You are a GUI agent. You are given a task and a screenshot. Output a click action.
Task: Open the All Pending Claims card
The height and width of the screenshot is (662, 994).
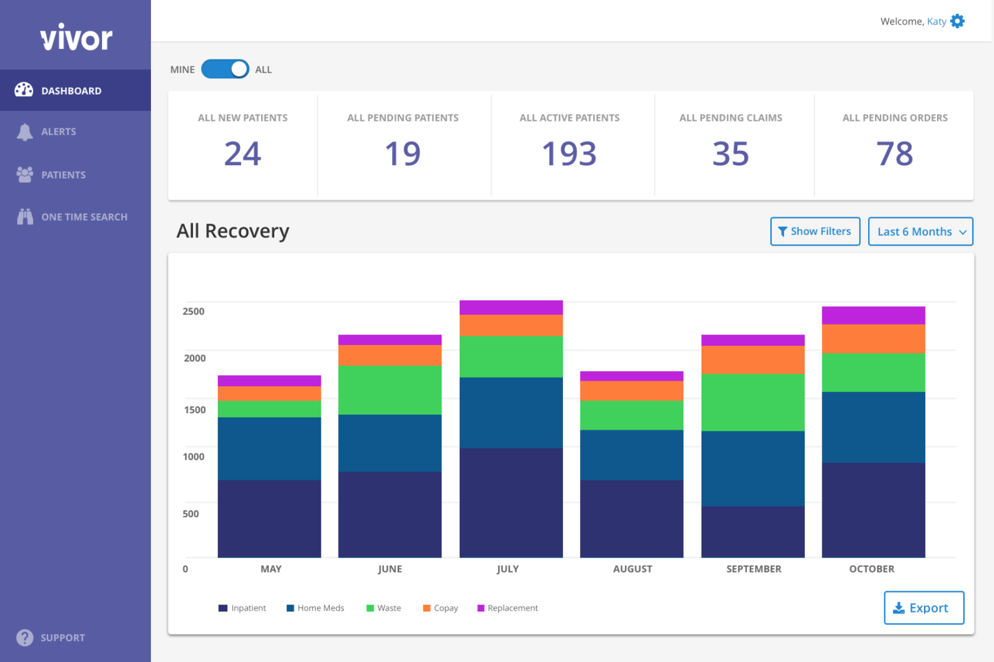click(x=731, y=145)
